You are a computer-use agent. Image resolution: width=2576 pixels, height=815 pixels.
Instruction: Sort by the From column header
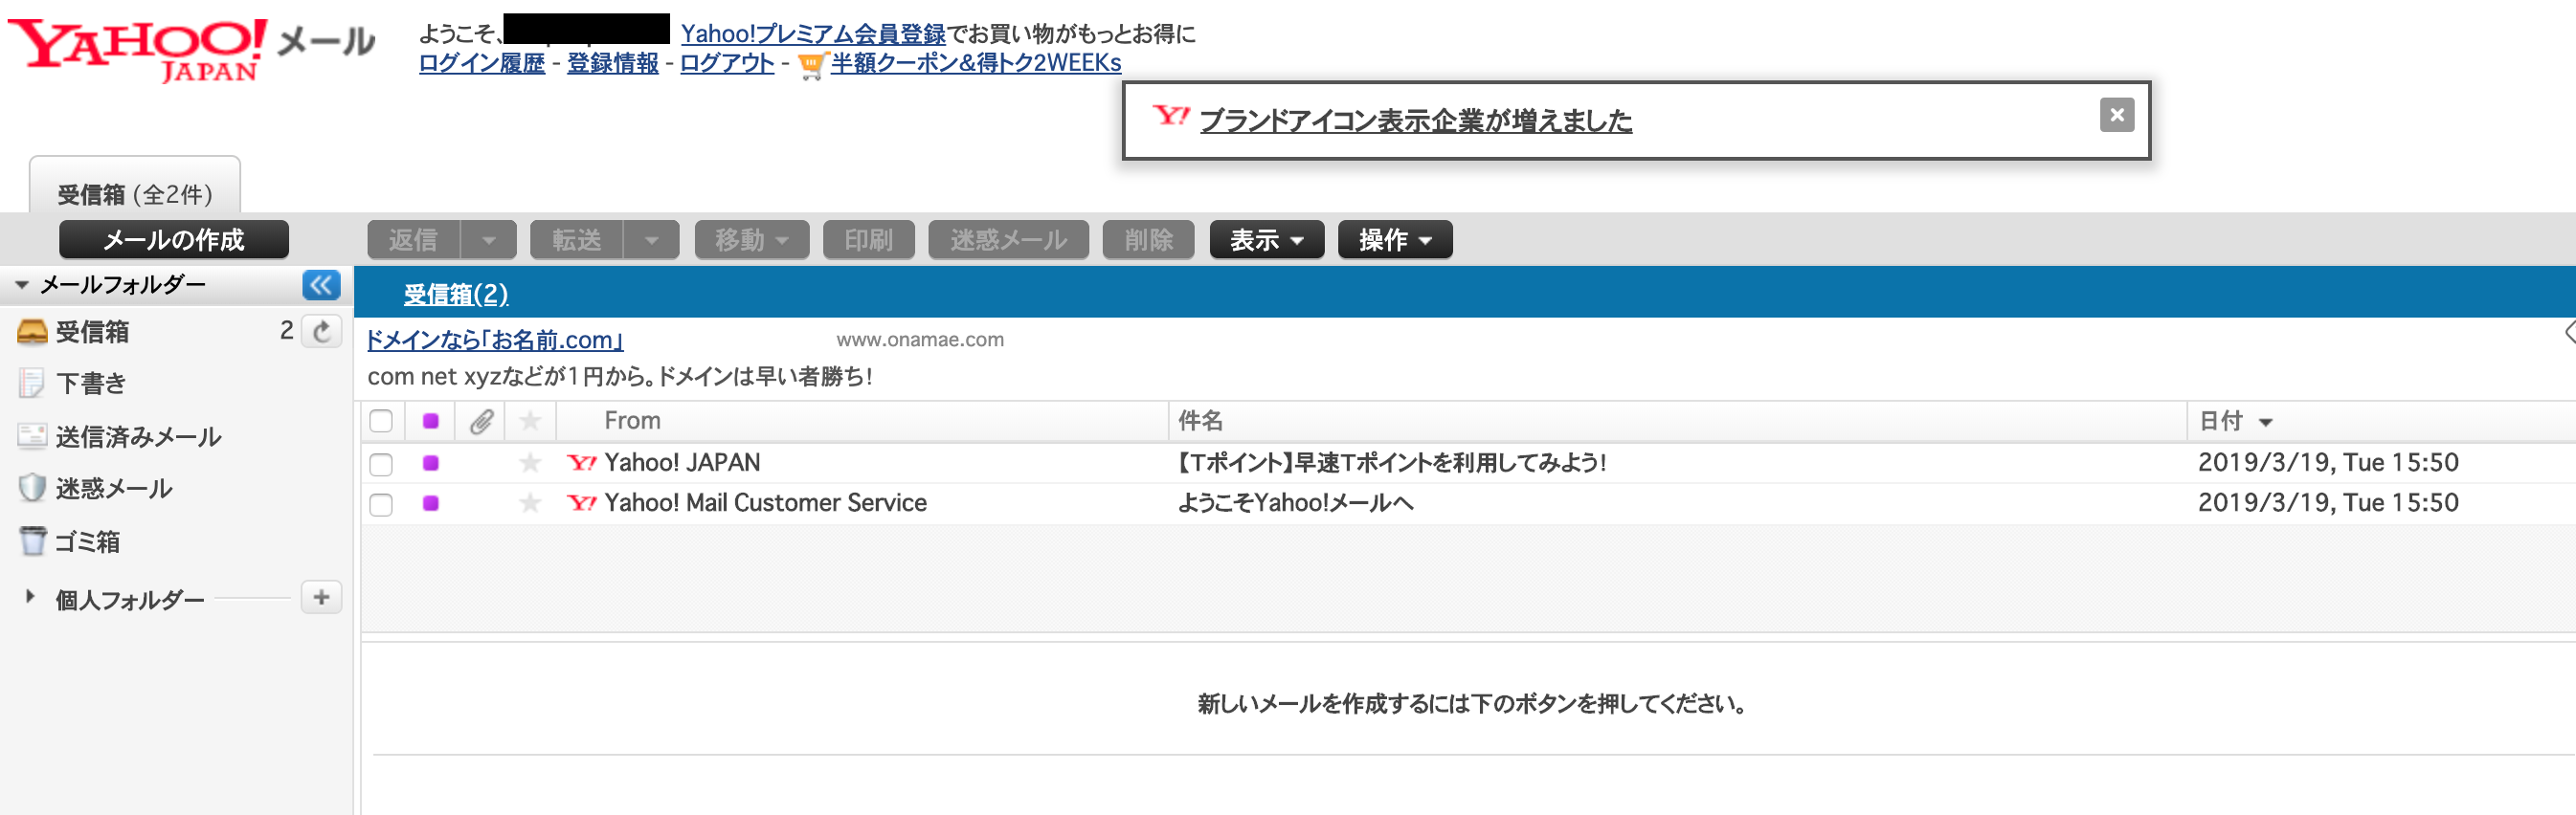click(632, 422)
